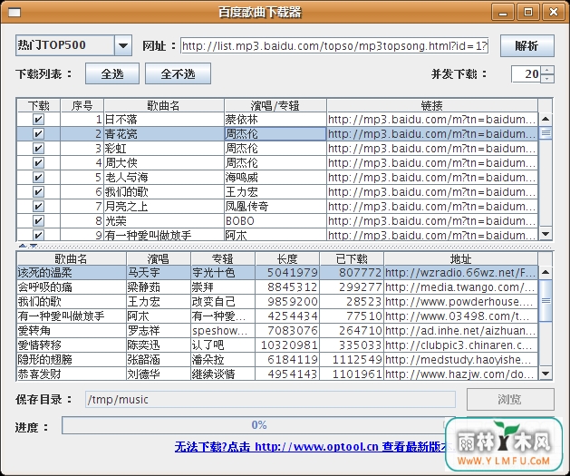Open the window menu icon in title bar
570x476 pixels.
point(14,13)
